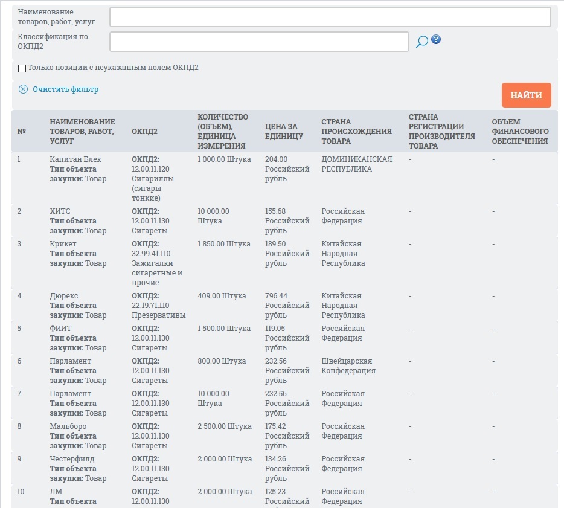This screenshot has height=508, width=564.
Task: Click the Крикет lighter row name
Action: 63,244
